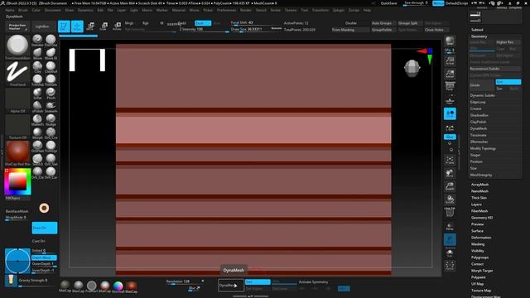Click the BPR render icon
The width and height of the screenshot is (530, 298).
[x=450, y=41]
